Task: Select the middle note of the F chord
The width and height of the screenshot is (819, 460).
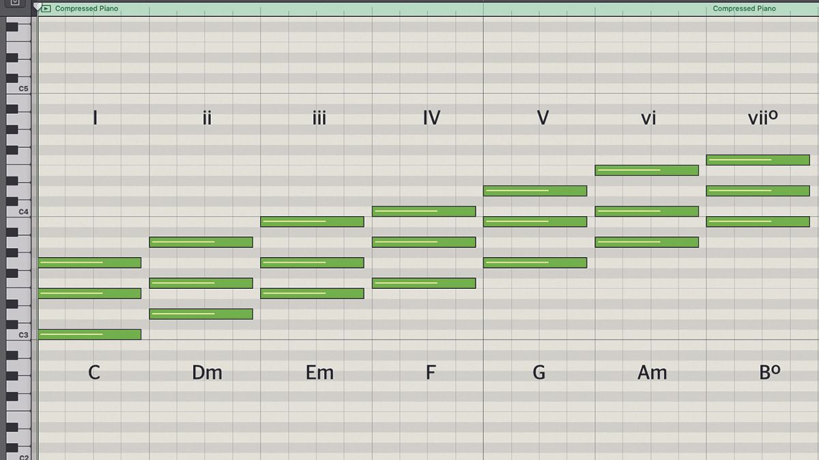Action: tap(425, 242)
